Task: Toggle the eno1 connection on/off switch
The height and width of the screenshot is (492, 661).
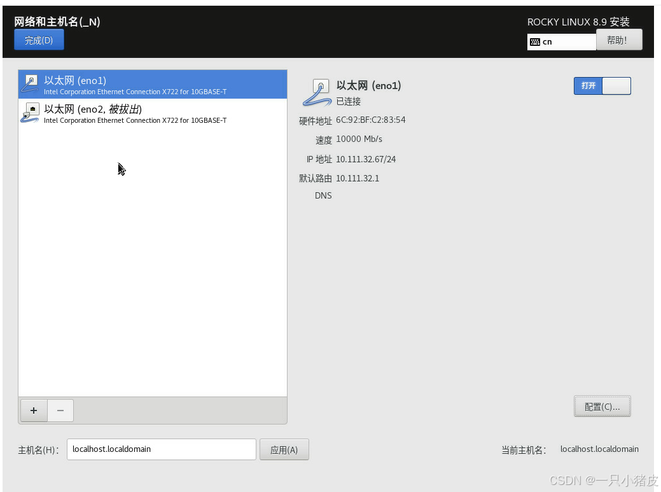Action: (x=602, y=86)
